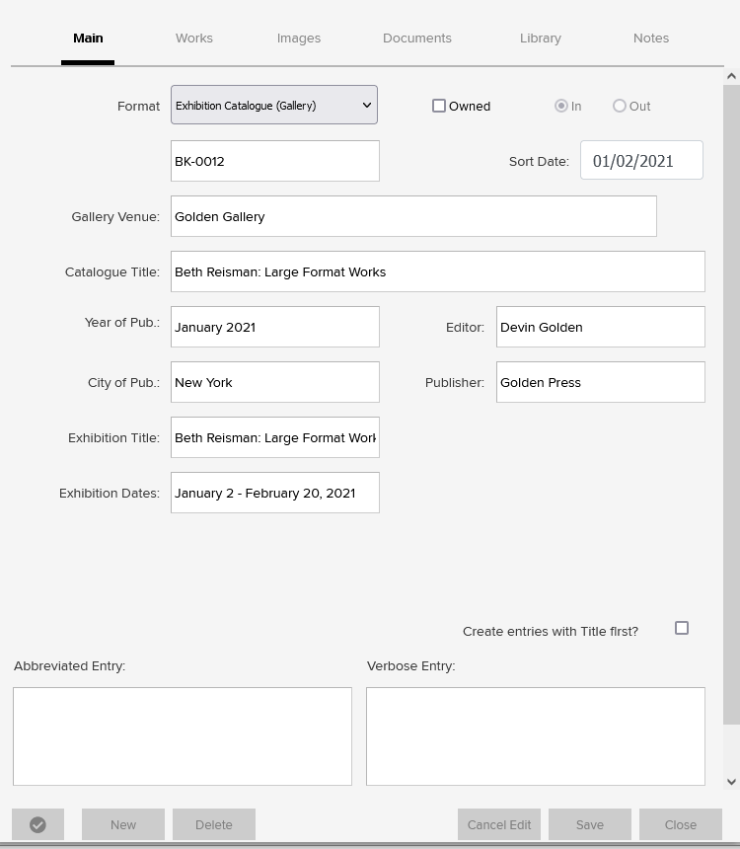Open the Images tab
The width and height of the screenshot is (740, 849).
[x=299, y=39]
